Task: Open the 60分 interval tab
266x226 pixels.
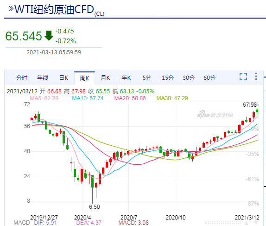Action: point(209,78)
